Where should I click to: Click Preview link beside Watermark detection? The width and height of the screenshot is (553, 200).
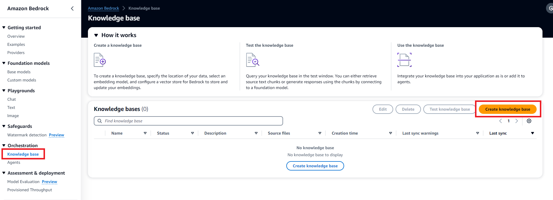coord(56,135)
